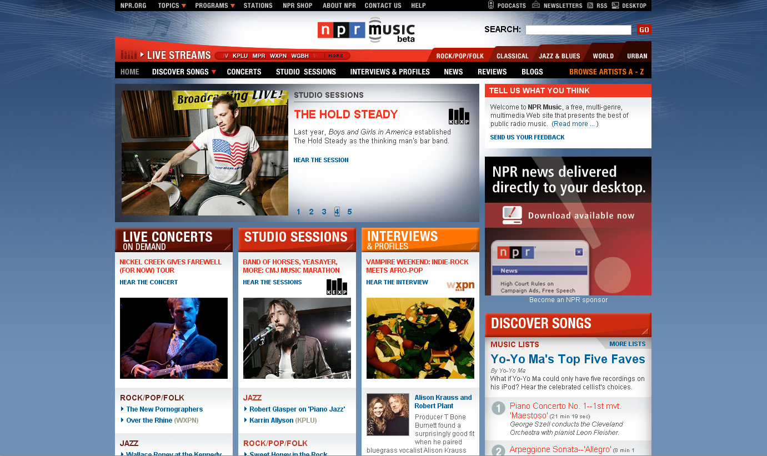The image size is (767, 456).
Task: Click More in the live streams station bar
Action: 335,56
